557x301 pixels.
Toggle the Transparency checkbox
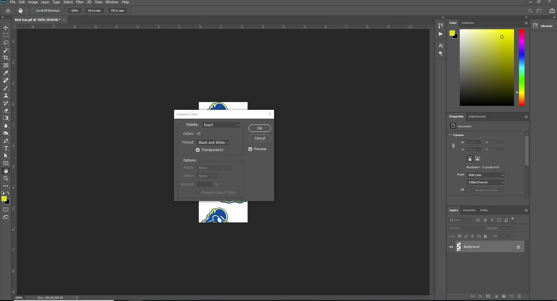(x=198, y=150)
